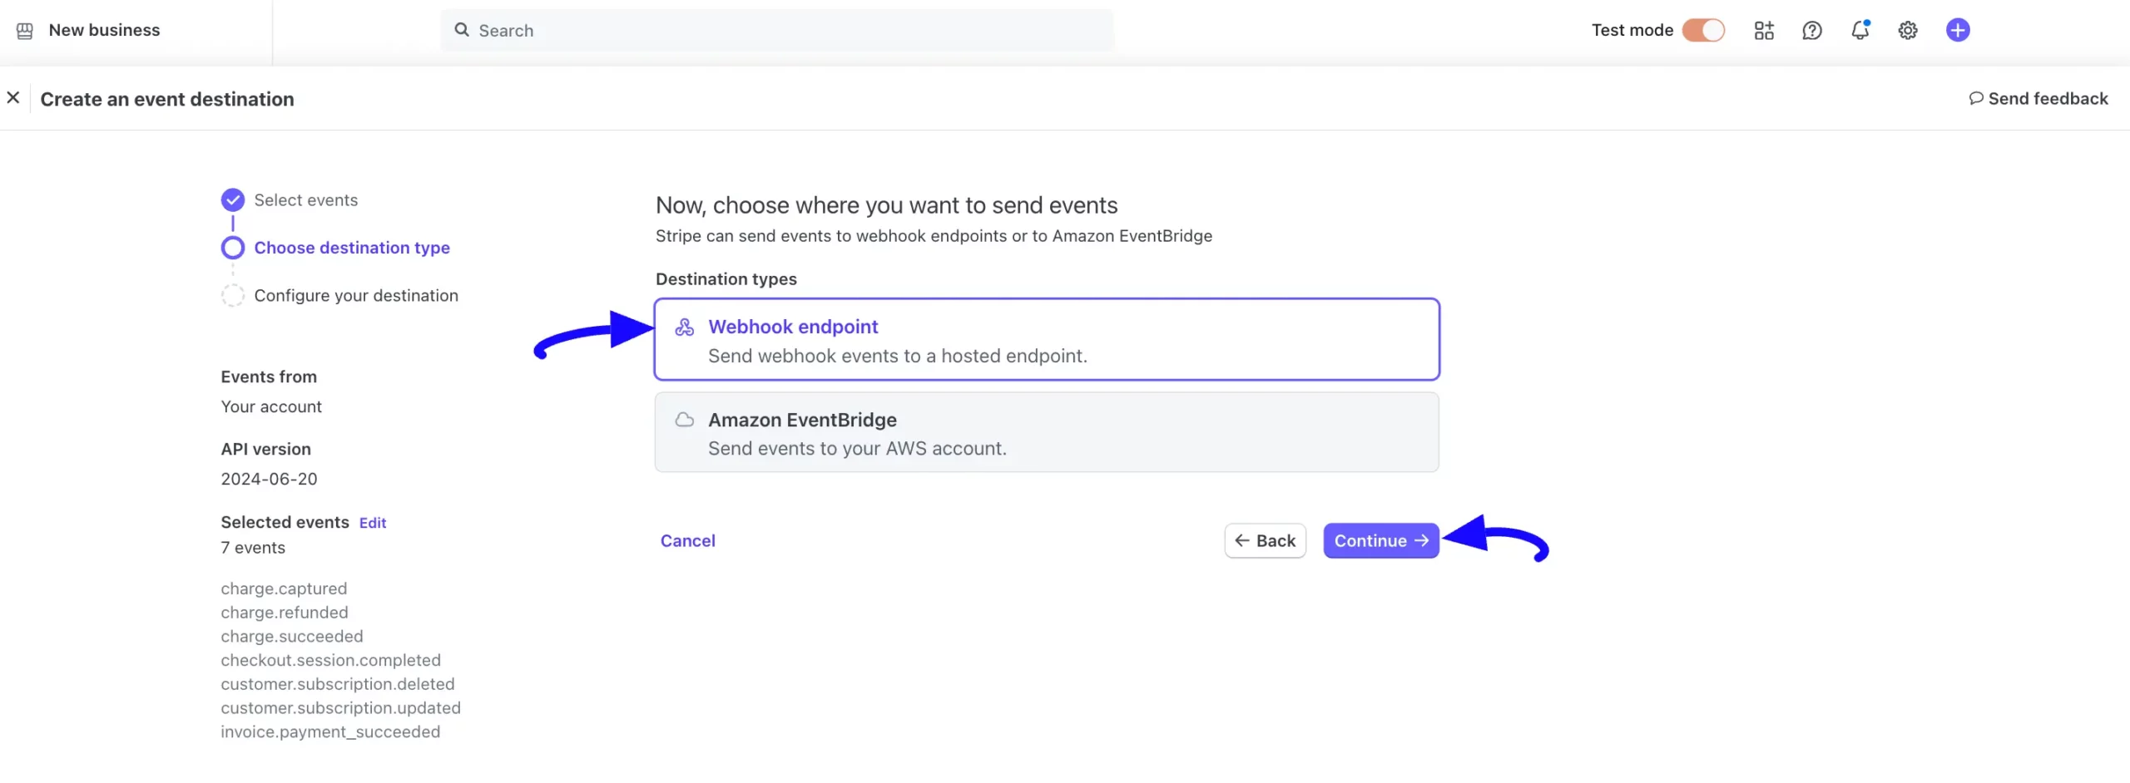Click the 7 events count text
2130x783 pixels.
coord(253,548)
